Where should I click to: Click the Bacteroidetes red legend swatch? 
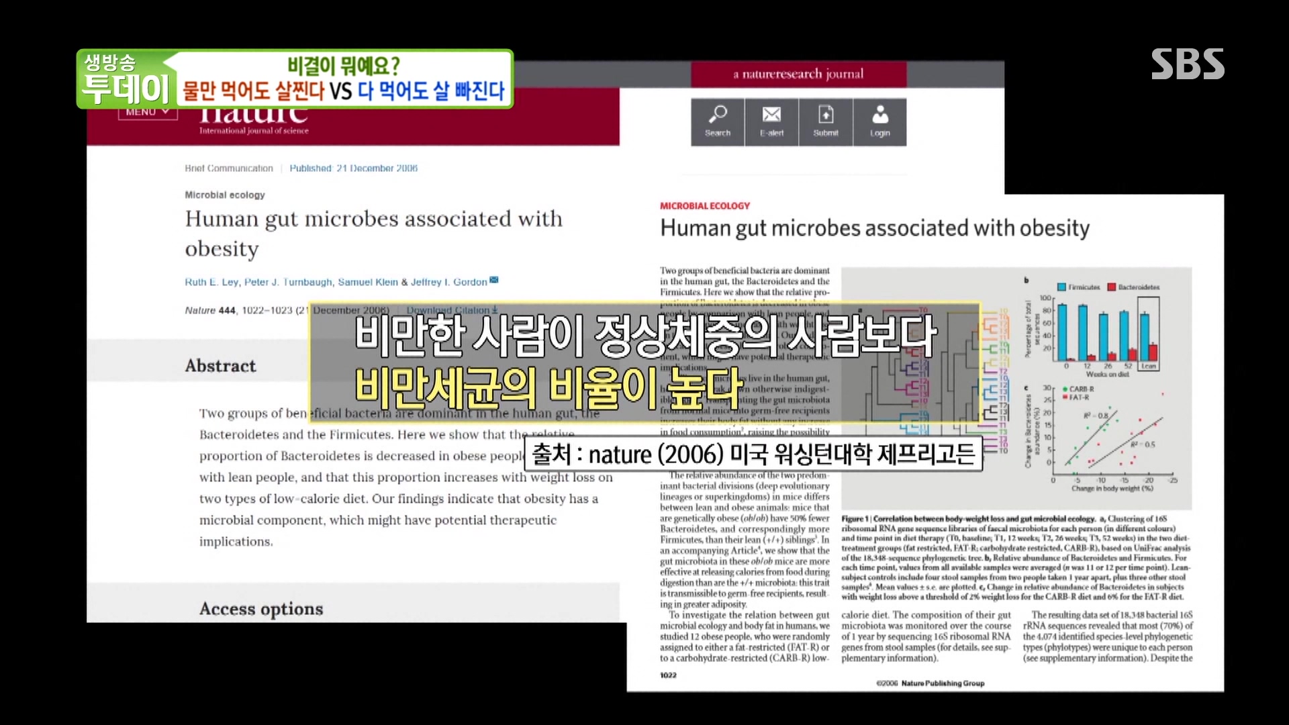click(1112, 287)
